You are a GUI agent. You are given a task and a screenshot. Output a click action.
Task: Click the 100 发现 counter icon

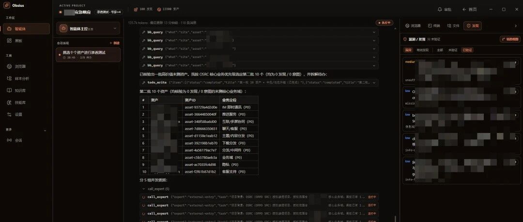point(136,10)
